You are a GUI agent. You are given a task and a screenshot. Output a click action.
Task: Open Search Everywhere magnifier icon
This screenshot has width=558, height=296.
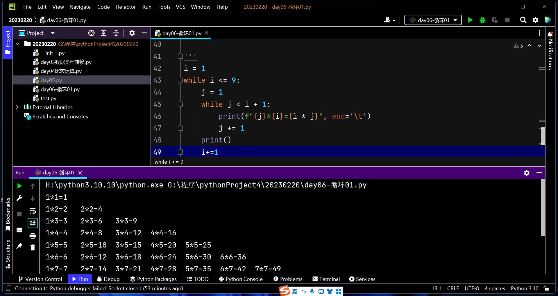click(x=523, y=20)
